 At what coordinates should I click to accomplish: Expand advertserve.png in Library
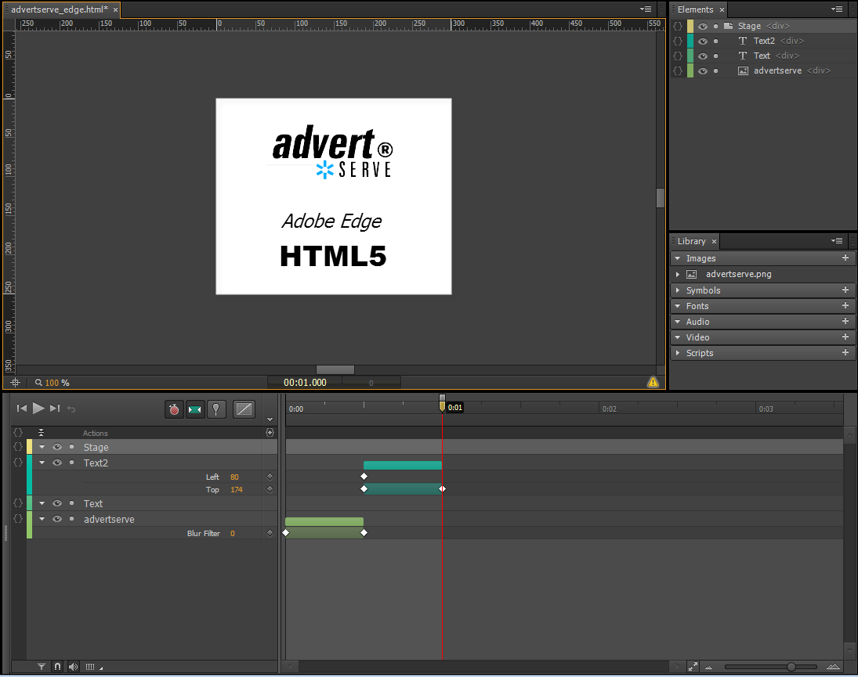click(678, 274)
